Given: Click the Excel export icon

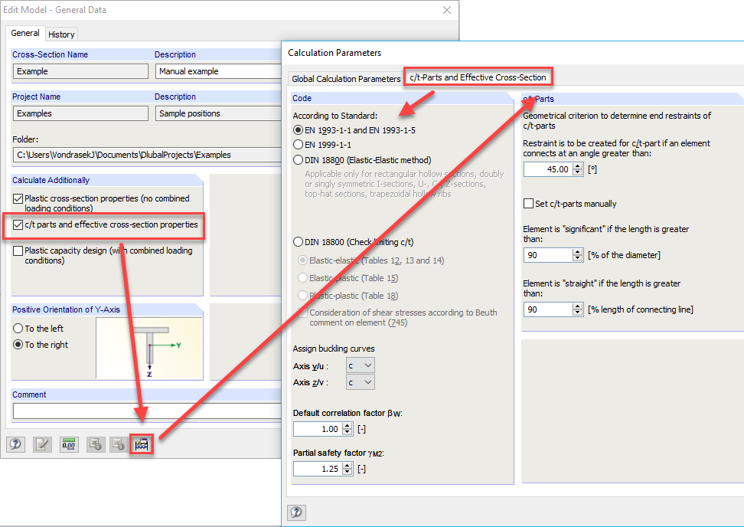Looking at the screenshot, I should (95, 444).
